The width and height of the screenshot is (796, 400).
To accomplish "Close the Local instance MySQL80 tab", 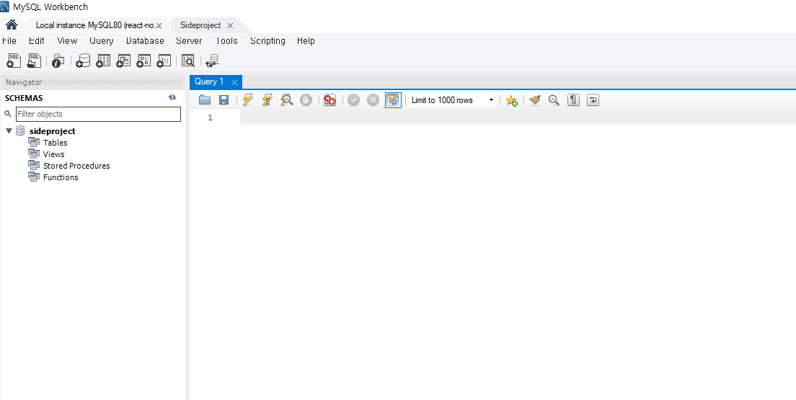I will [159, 25].
